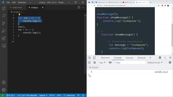Open the Search view in the activity bar

(x=4, y=16)
